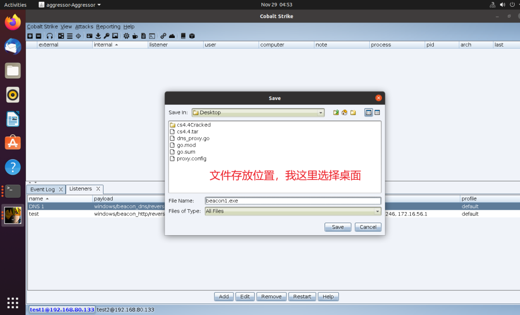The height and width of the screenshot is (315, 520).
Task: Click the Java Signed Applet coffee icon
Action: (135, 36)
